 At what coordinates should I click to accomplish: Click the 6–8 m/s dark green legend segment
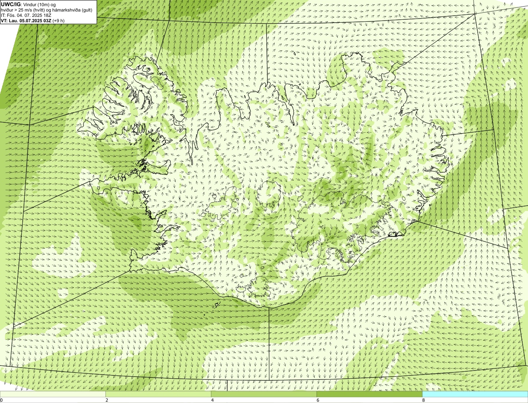370,394
